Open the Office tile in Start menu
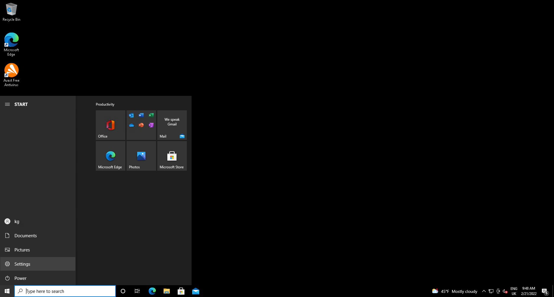 [x=111, y=125]
